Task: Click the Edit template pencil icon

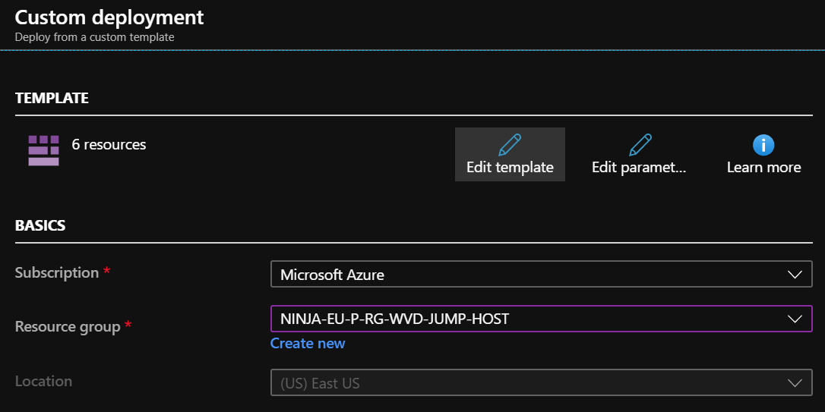Action: (510, 144)
